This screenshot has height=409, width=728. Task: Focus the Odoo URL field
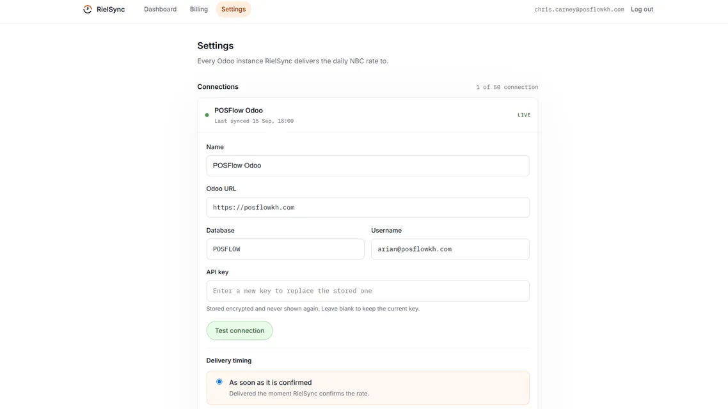pyautogui.click(x=368, y=207)
